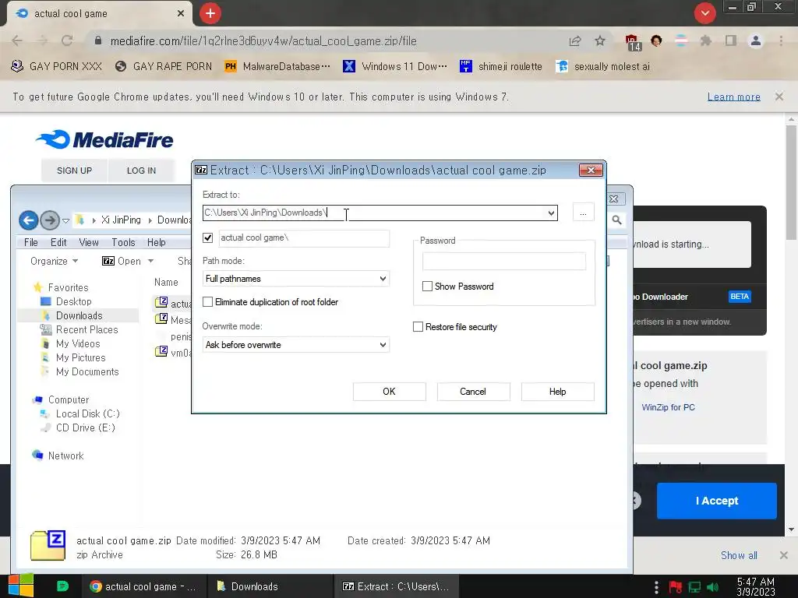The width and height of the screenshot is (798, 598).
Task: Click Help in the Extract dialog
Action: [557, 392]
